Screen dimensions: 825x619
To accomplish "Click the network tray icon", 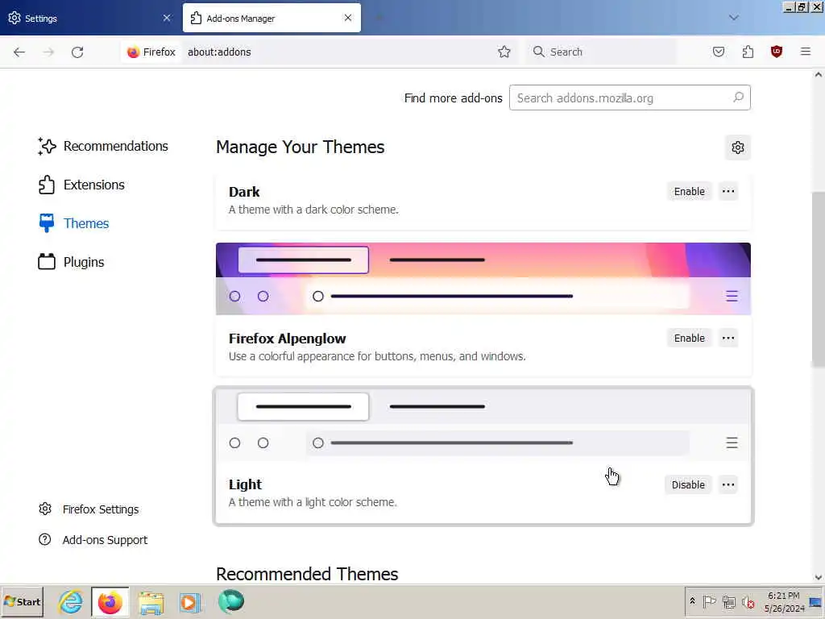I will (728, 601).
